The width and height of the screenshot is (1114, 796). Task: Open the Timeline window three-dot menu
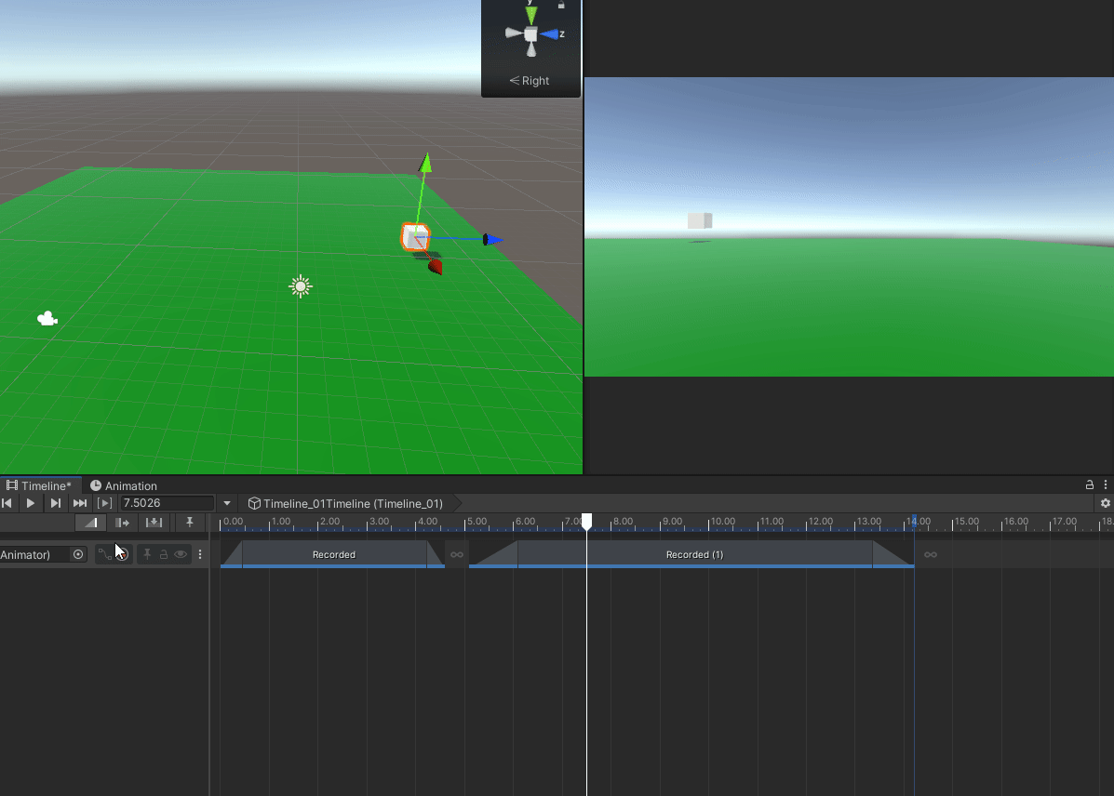point(1106,484)
